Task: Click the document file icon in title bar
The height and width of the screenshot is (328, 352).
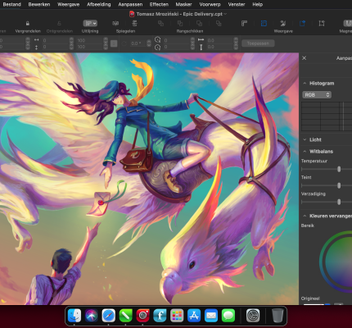Action: [x=132, y=14]
